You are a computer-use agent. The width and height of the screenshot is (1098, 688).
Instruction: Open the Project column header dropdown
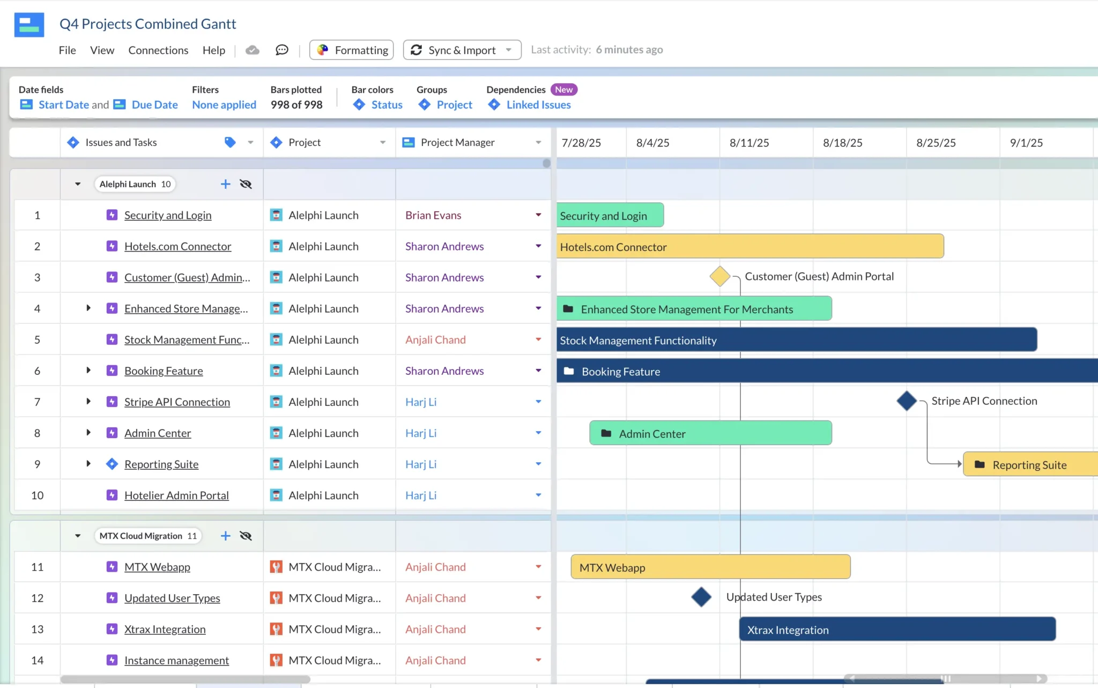click(383, 142)
